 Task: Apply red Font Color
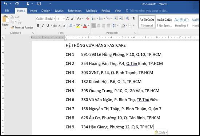[x=85, y=26]
